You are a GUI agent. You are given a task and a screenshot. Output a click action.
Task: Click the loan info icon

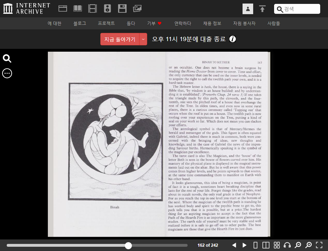coord(233,39)
